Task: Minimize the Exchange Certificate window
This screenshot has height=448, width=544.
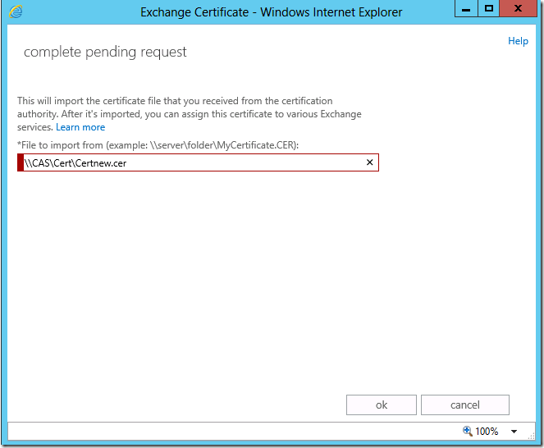Action: (466, 9)
